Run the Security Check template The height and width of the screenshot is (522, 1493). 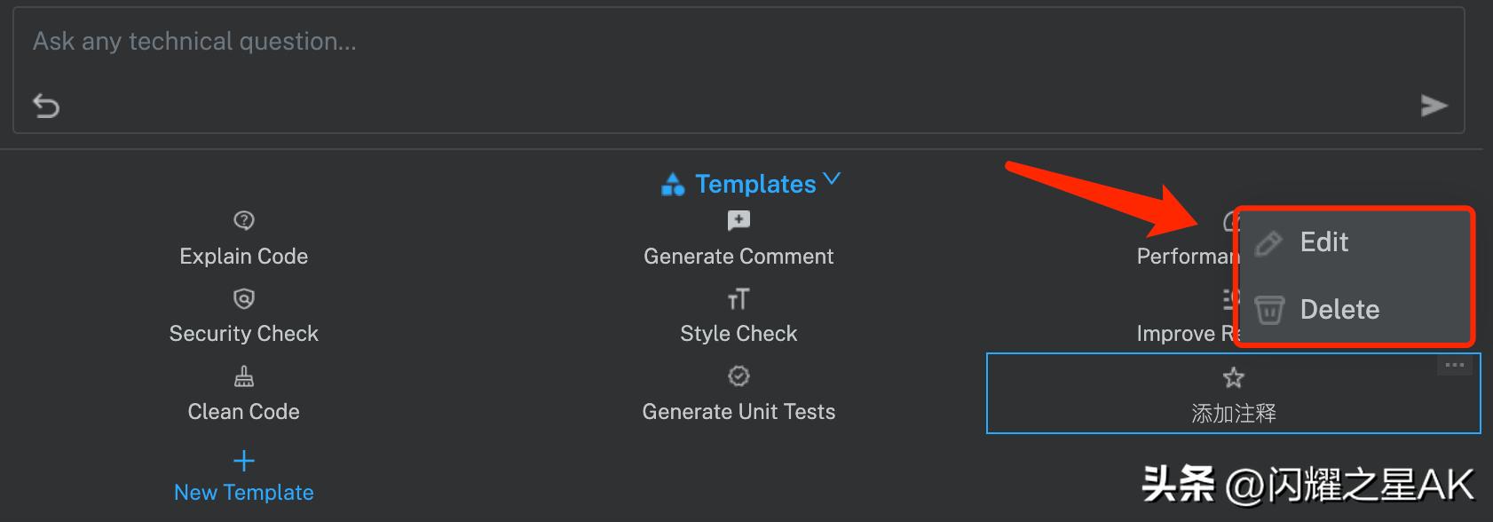tap(244, 334)
